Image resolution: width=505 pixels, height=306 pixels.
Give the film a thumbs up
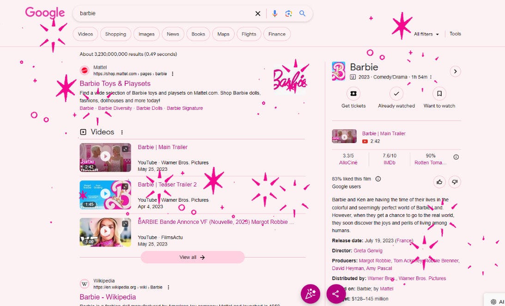(x=439, y=182)
